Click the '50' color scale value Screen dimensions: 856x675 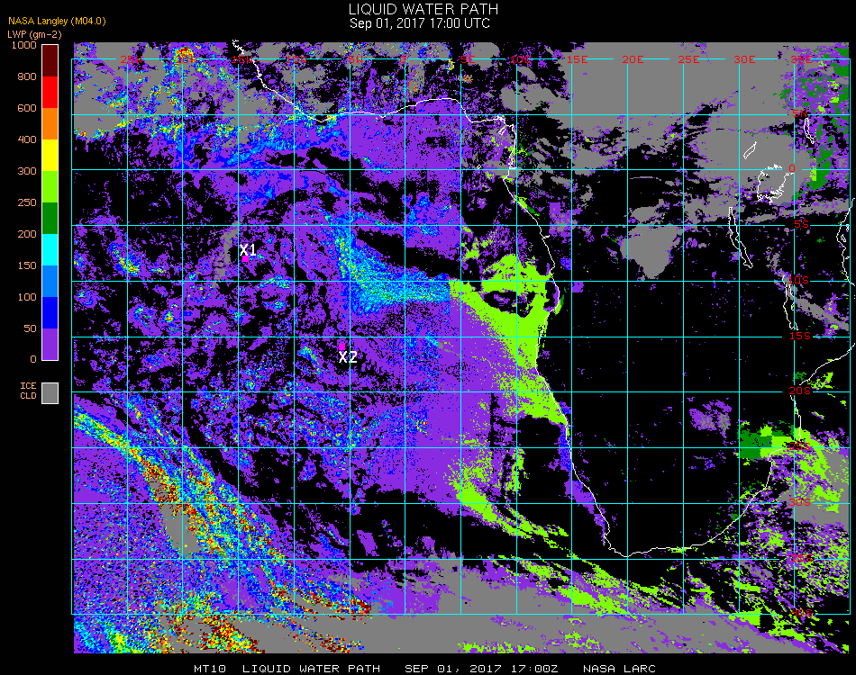click(30, 328)
